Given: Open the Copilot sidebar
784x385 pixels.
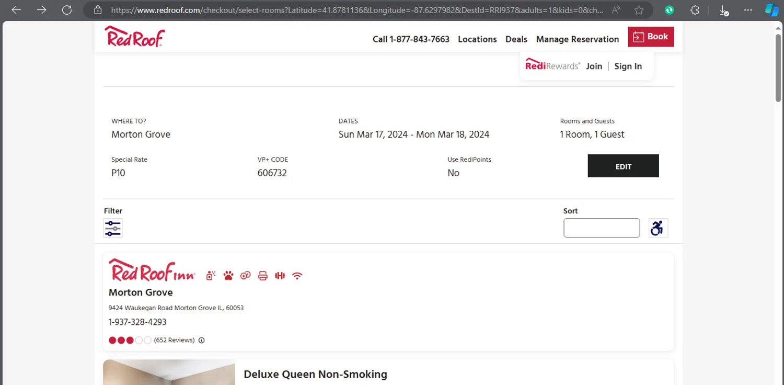Looking at the screenshot, I should [772, 10].
